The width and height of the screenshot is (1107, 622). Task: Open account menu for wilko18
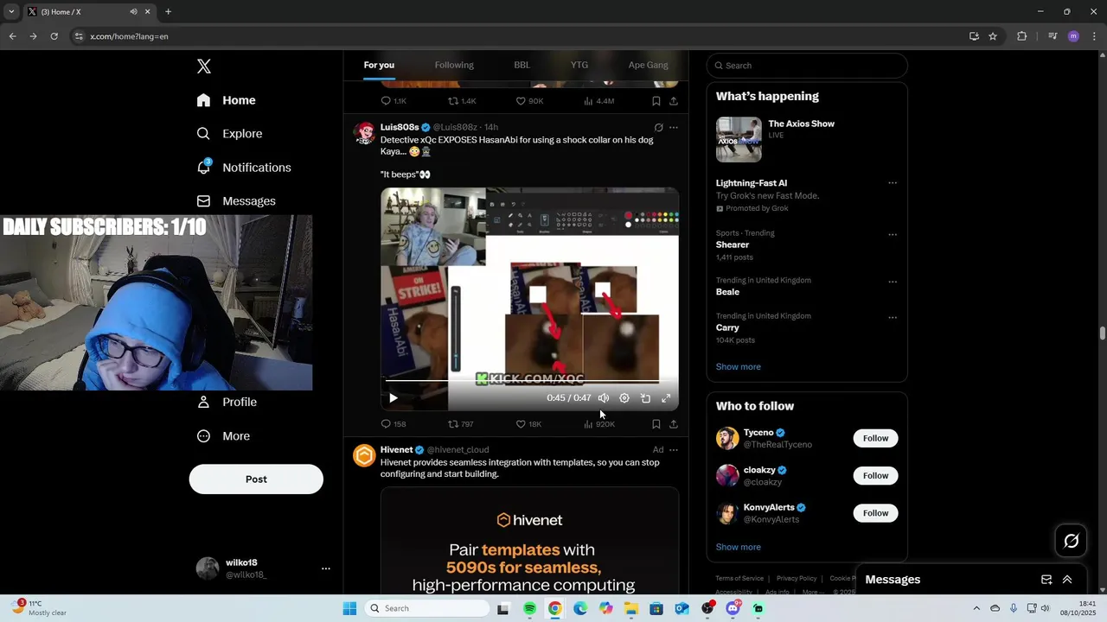pyautogui.click(x=263, y=568)
